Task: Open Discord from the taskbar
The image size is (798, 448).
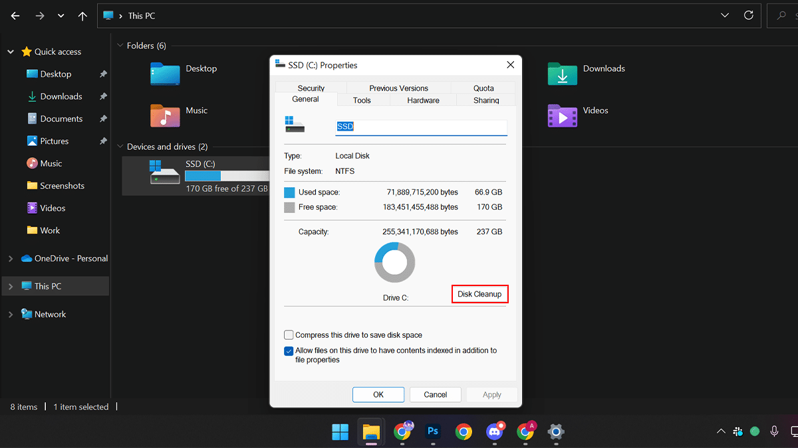Action: 494,431
